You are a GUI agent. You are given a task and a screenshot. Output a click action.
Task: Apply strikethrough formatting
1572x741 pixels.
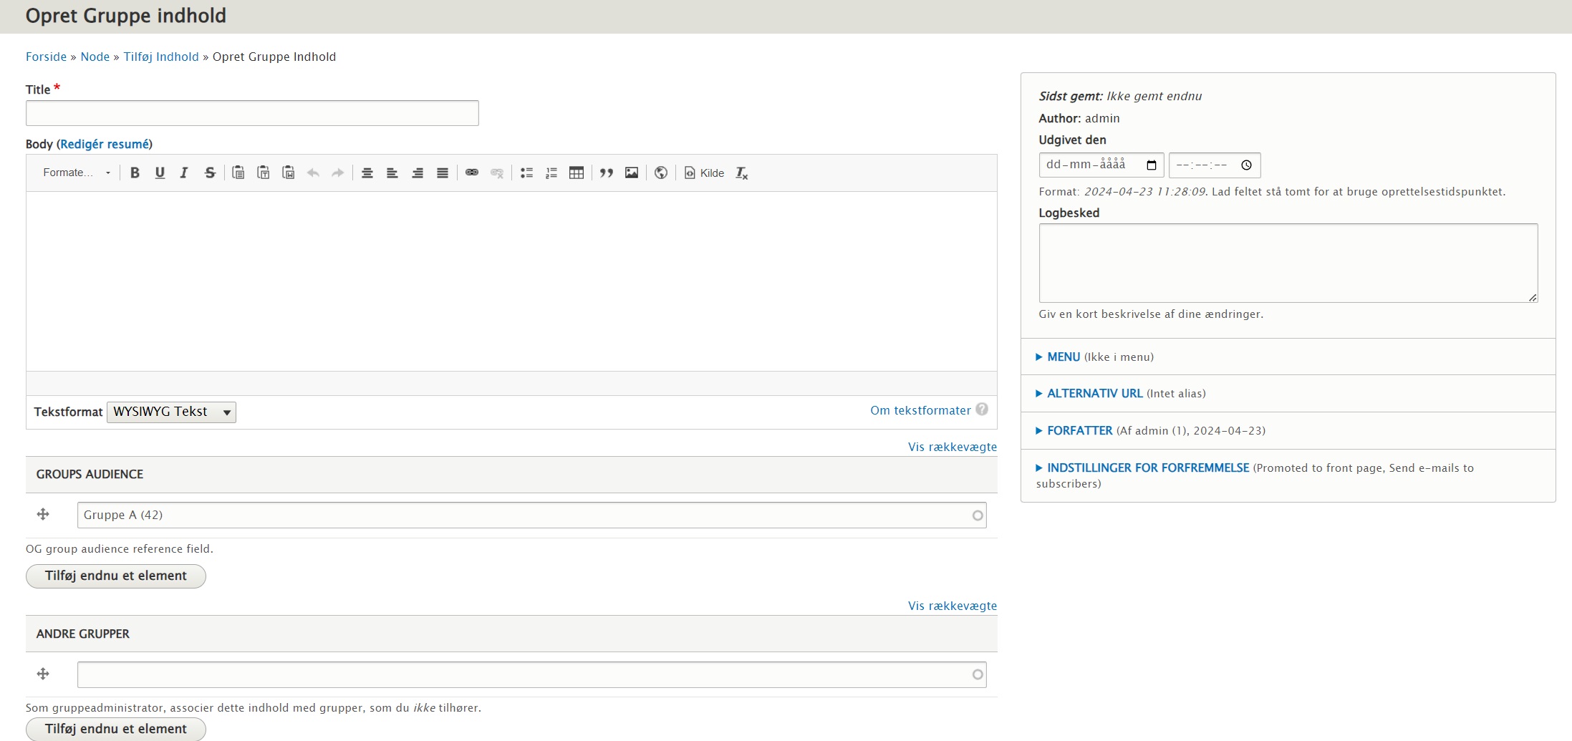pyautogui.click(x=210, y=173)
